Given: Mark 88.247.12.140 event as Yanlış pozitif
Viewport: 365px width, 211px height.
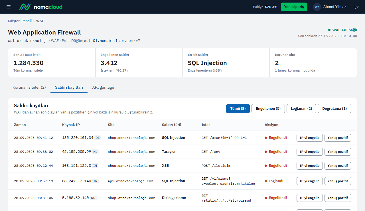Looking at the screenshot, I should pyautogui.click(x=338, y=181).
